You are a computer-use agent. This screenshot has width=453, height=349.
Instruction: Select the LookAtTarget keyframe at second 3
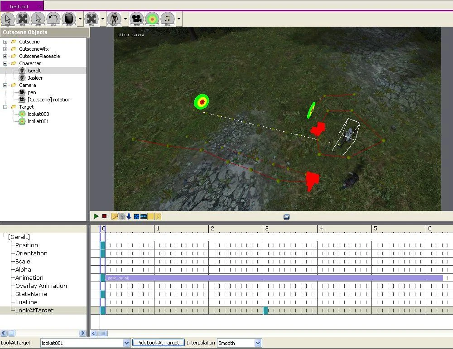(266, 311)
